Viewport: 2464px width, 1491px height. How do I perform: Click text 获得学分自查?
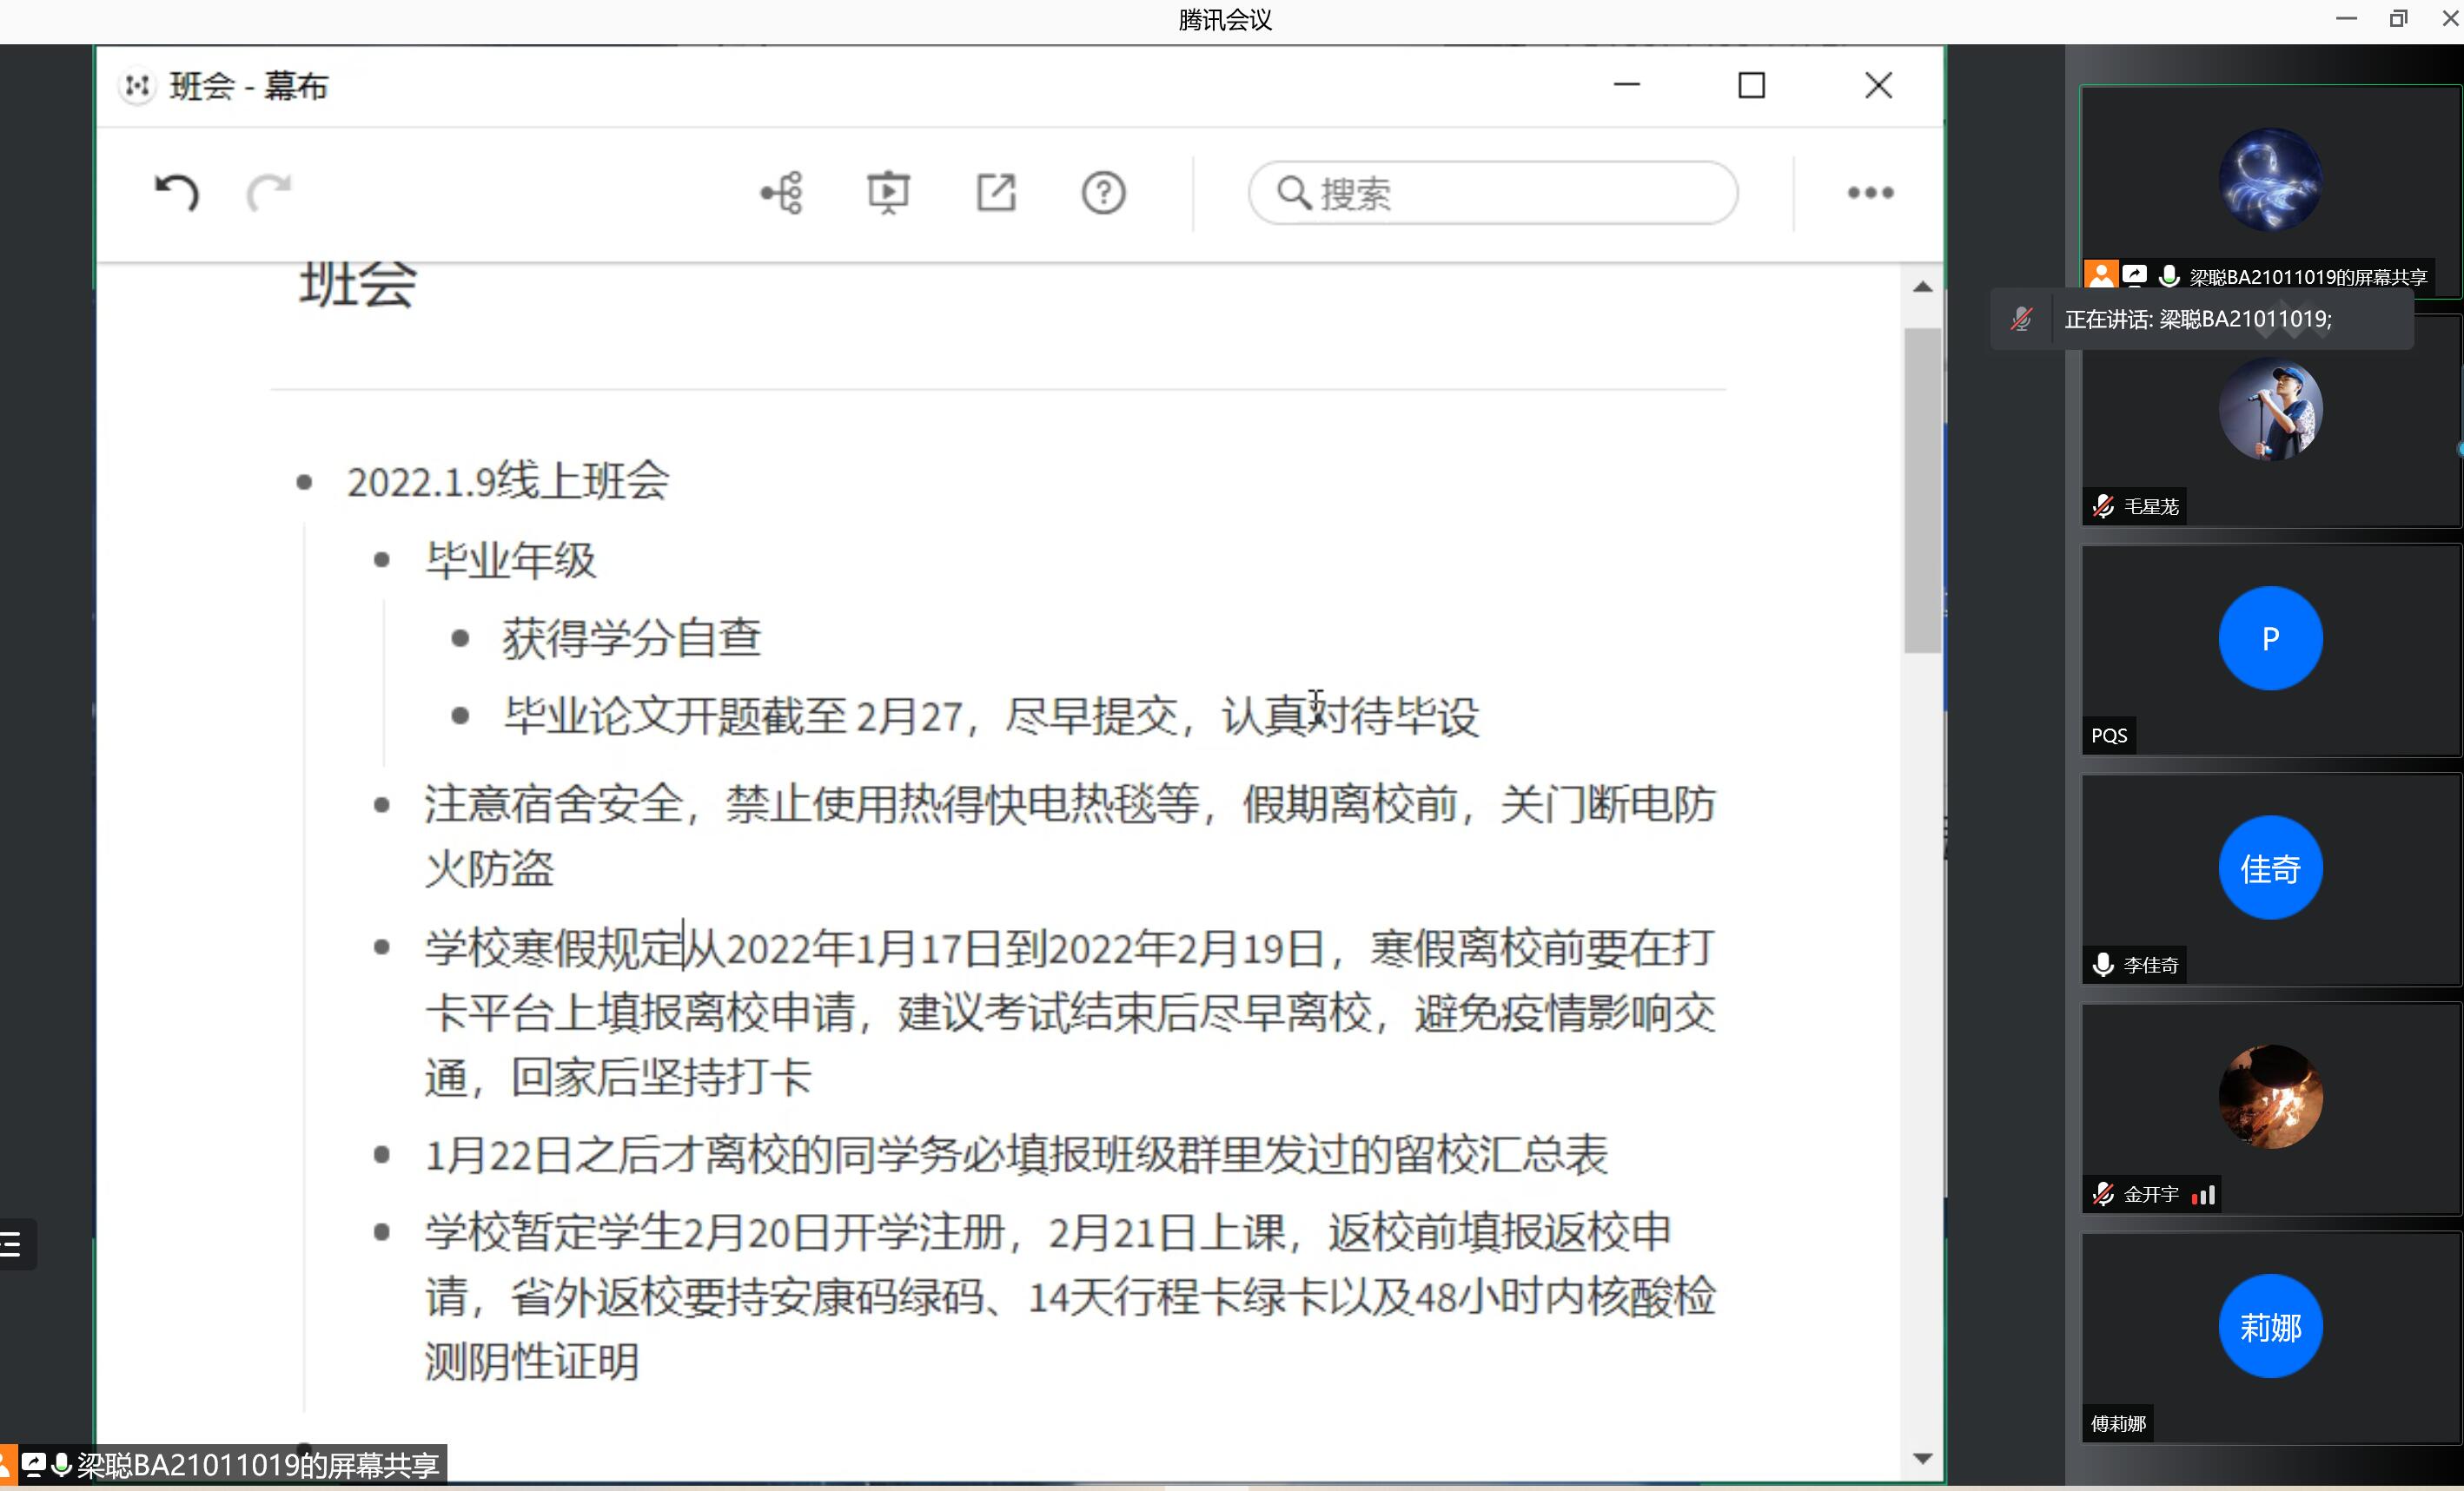[631, 637]
